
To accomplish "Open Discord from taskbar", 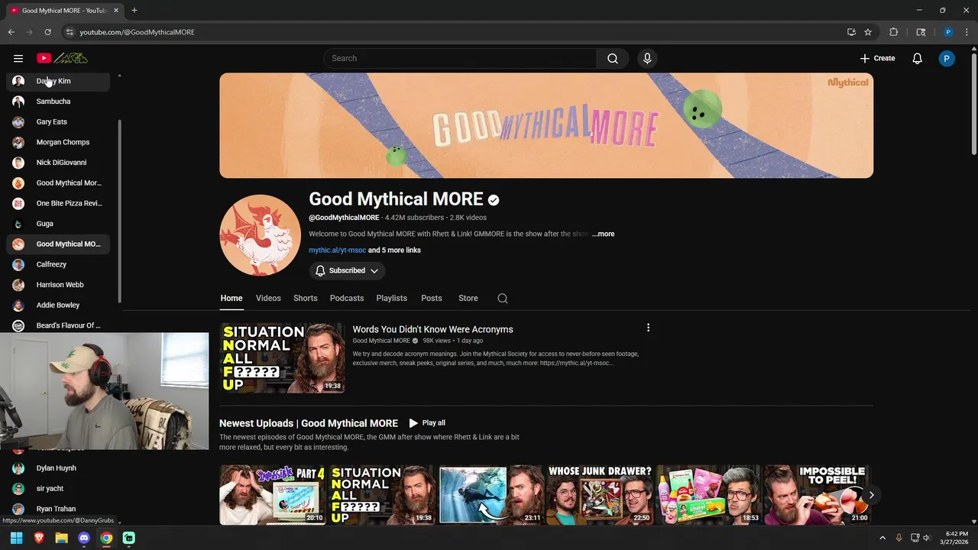I will pos(84,538).
